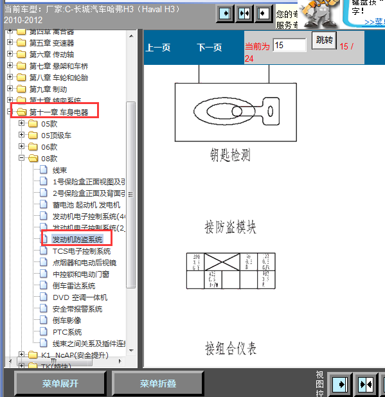Screen dimensions: 385x397
Task: Expand 第六章 传动轴 tree node
Action: [x=10, y=53]
